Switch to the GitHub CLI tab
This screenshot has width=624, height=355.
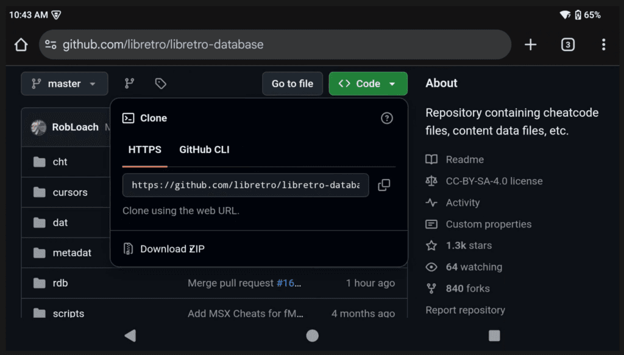(x=204, y=150)
